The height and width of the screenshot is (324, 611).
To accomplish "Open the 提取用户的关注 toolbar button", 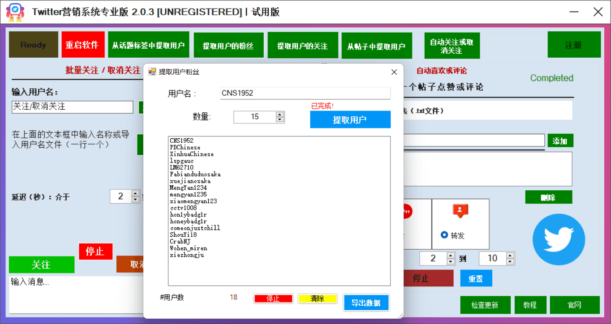I will coord(302,45).
